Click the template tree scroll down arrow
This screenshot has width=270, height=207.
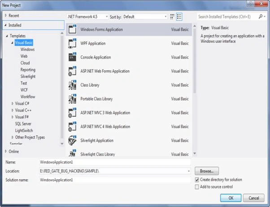(x=62, y=144)
